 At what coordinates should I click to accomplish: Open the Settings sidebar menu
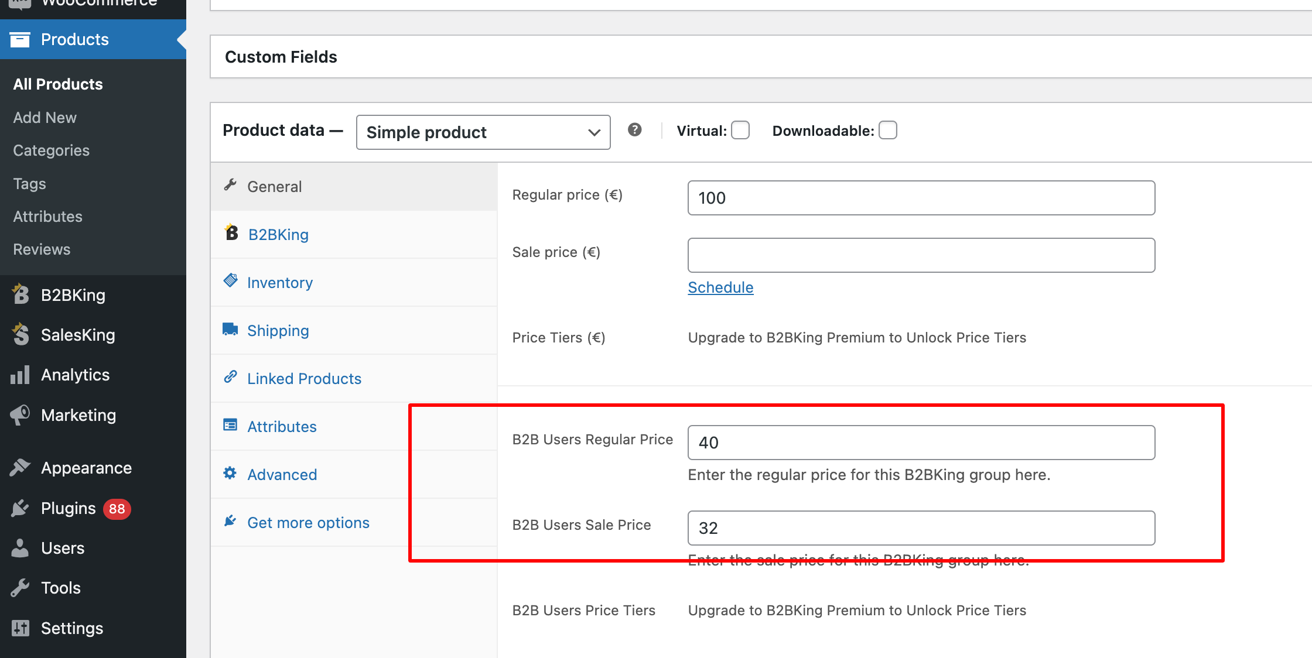point(93,628)
